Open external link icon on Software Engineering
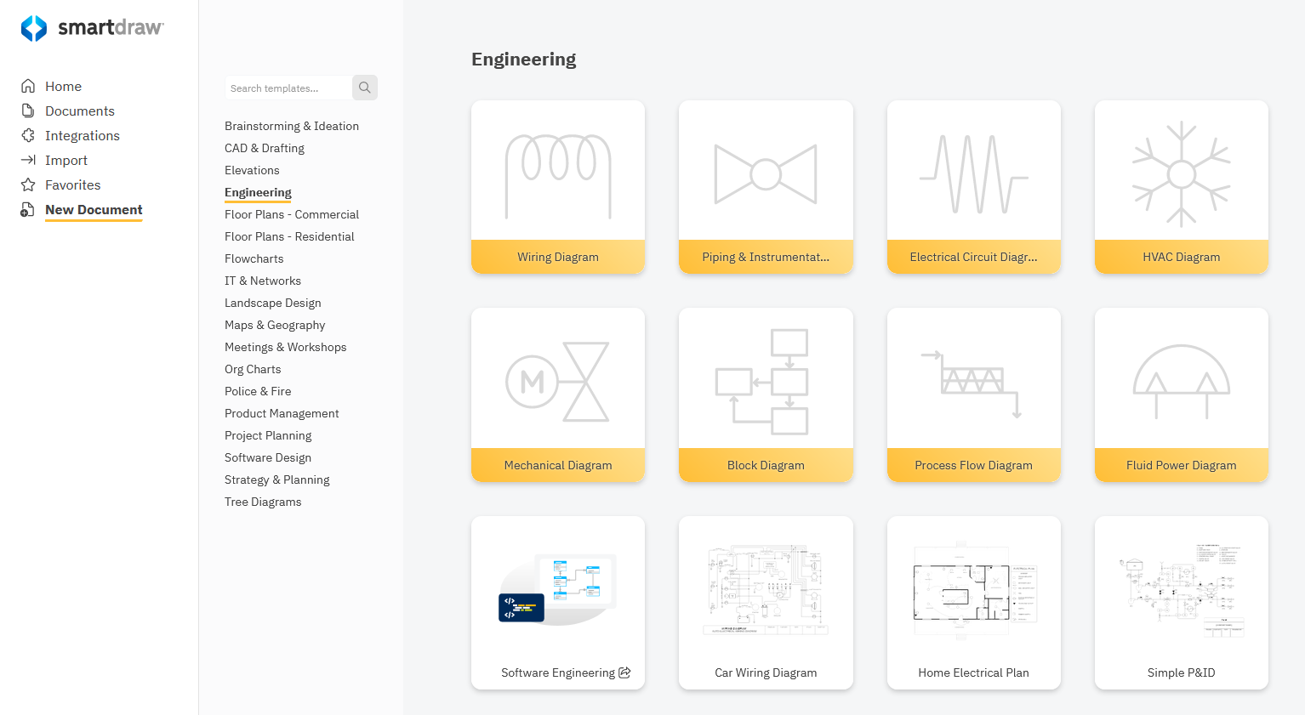This screenshot has height=715, width=1305. pyautogui.click(x=624, y=672)
